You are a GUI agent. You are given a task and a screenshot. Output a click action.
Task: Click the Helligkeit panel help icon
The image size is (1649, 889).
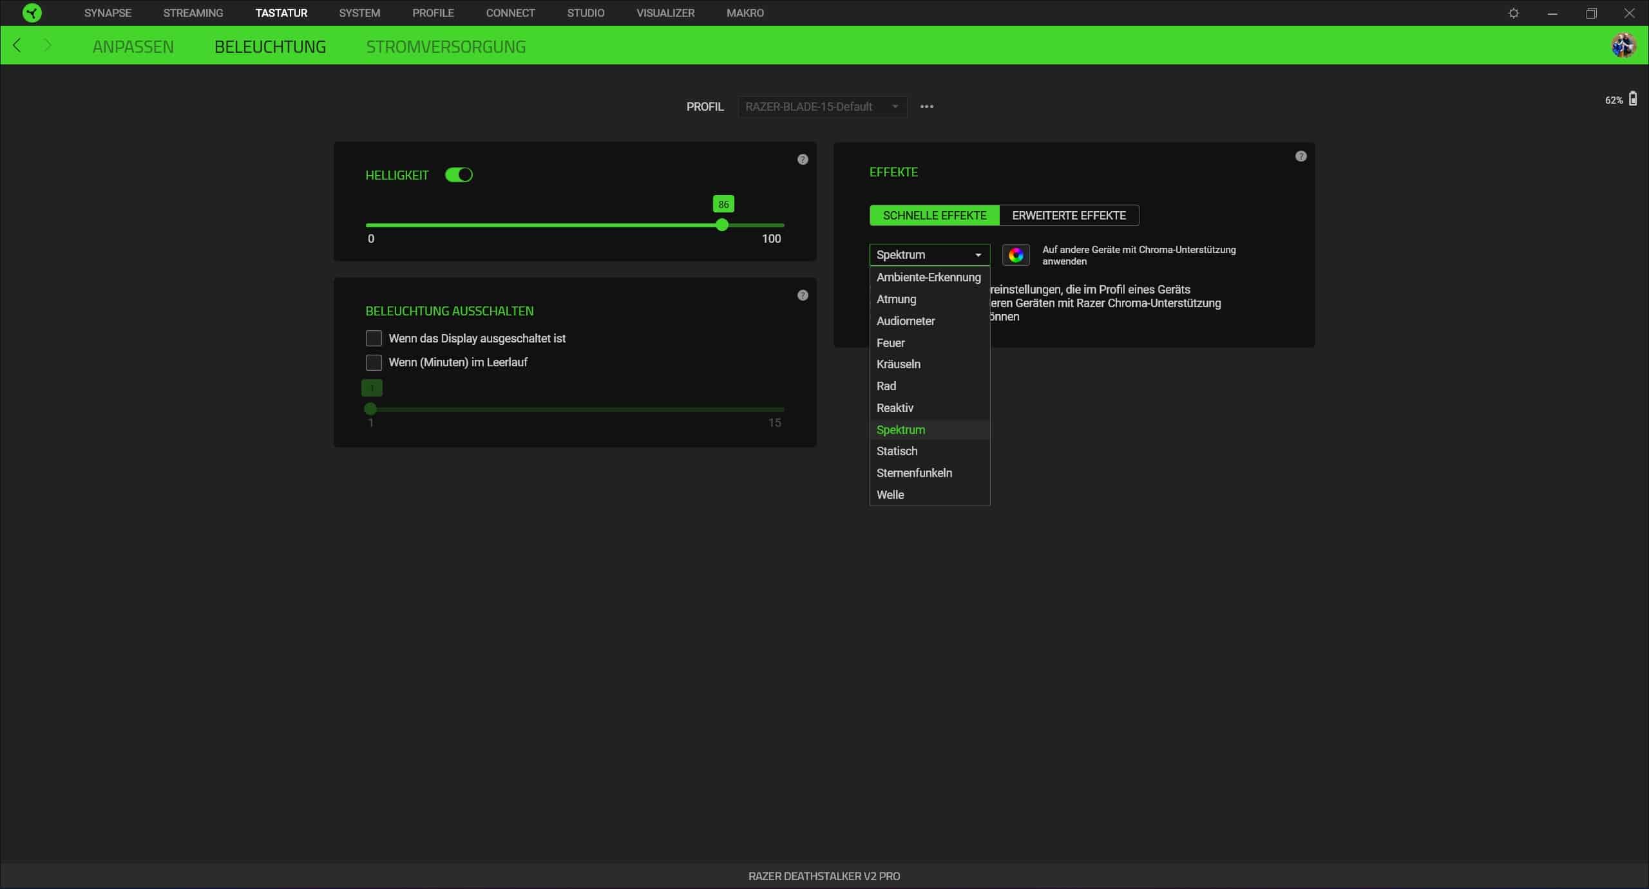803,160
